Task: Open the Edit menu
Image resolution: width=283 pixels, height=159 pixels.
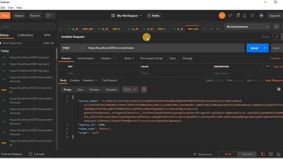Action: point(3,8)
